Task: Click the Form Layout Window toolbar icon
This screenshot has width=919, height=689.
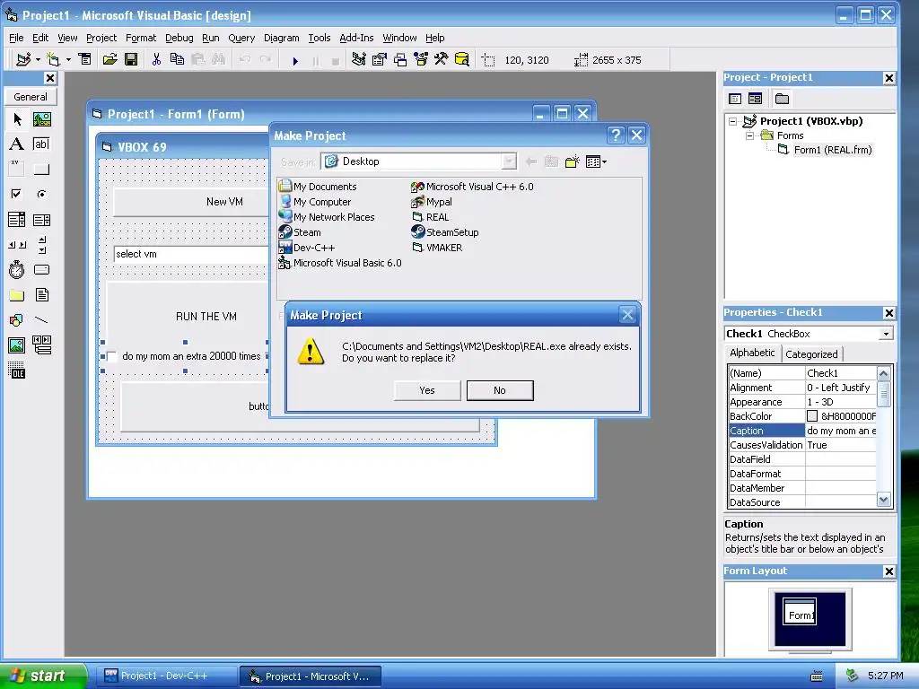Action: [400, 59]
